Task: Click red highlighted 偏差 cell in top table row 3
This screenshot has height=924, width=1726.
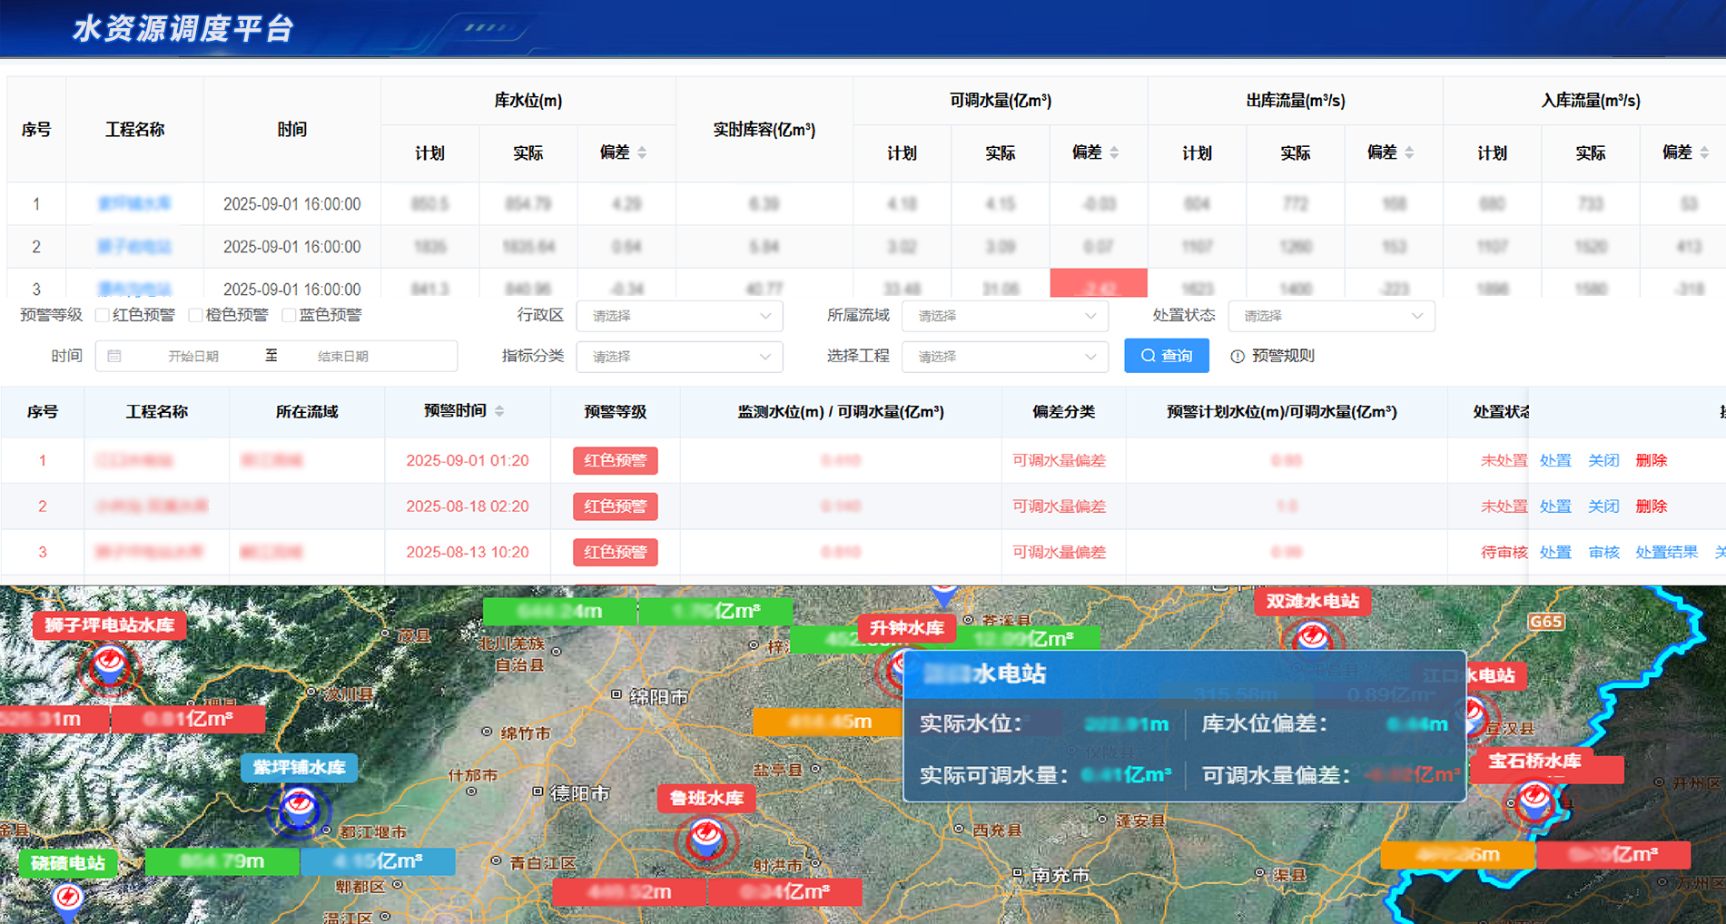Action: (x=1099, y=283)
